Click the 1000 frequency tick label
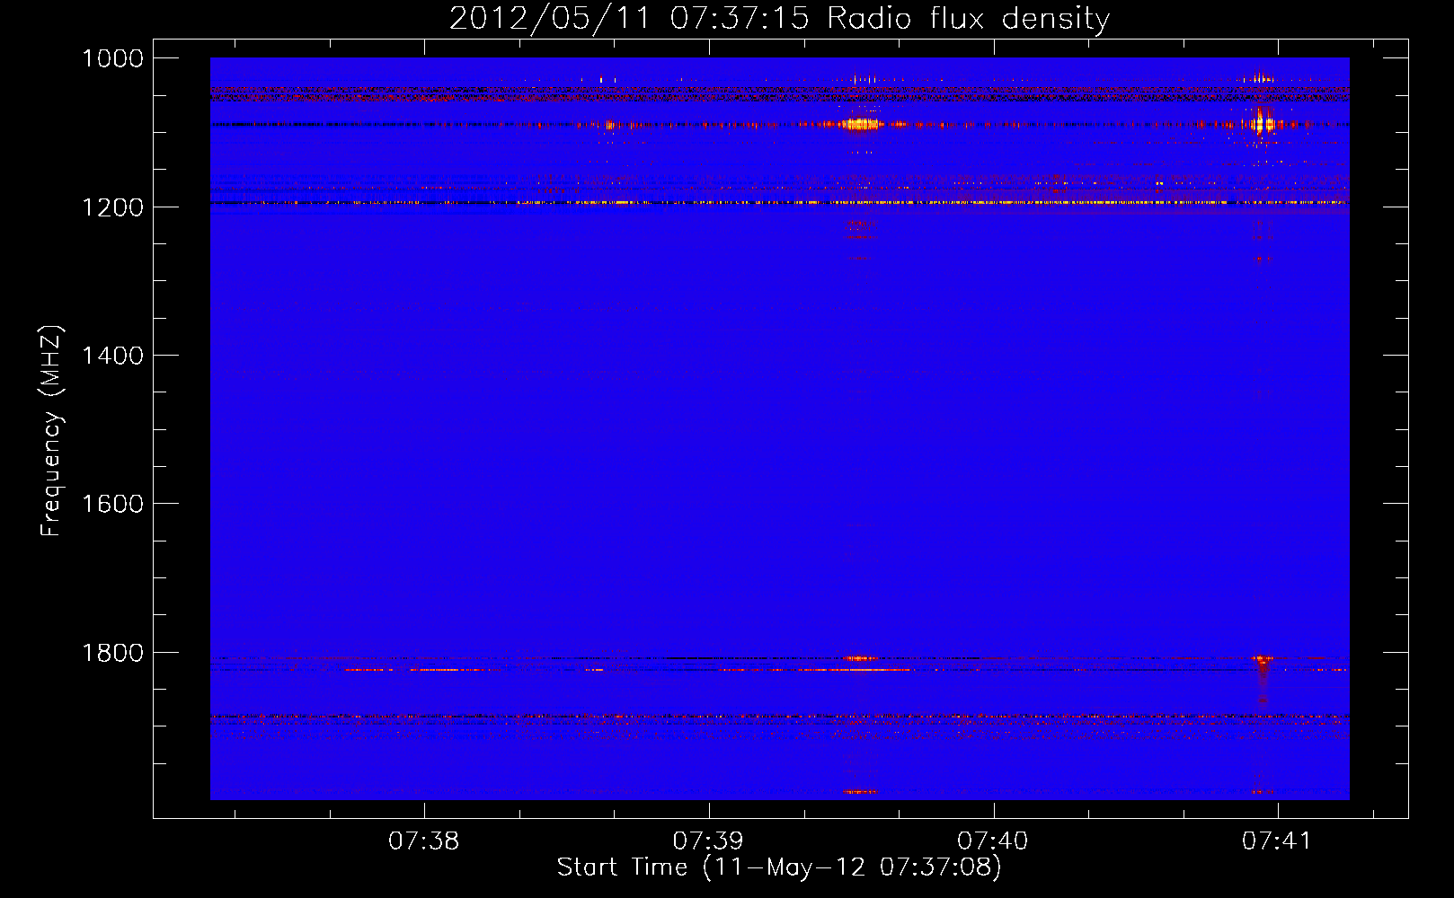 click(112, 58)
